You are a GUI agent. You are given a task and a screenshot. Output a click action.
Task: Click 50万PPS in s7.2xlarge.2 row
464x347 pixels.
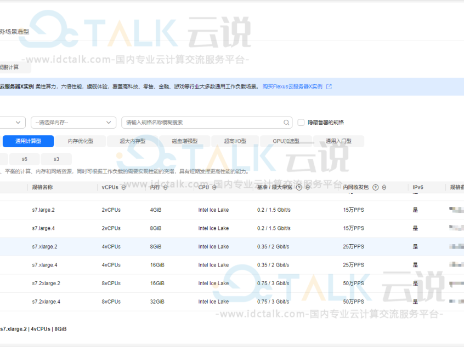pyautogui.click(x=354, y=283)
